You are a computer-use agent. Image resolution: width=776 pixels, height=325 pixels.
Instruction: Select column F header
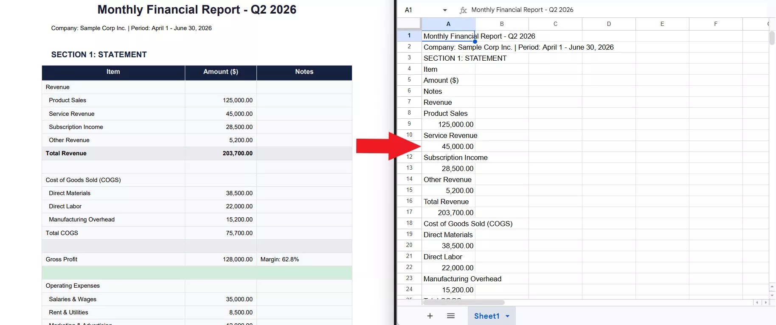(x=716, y=24)
